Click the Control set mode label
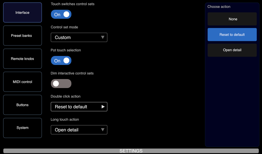 [64, 27]
